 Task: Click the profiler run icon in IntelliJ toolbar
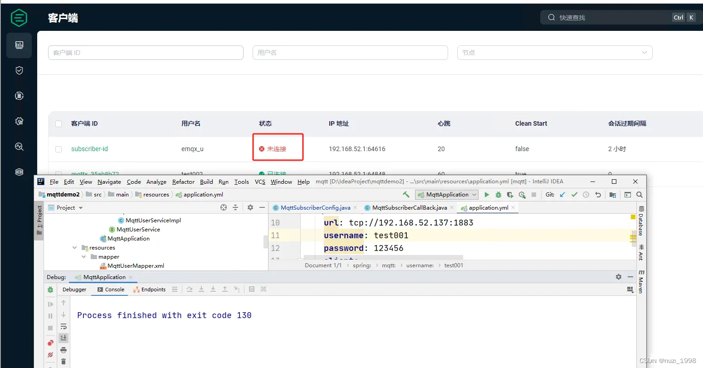[522, 195]
